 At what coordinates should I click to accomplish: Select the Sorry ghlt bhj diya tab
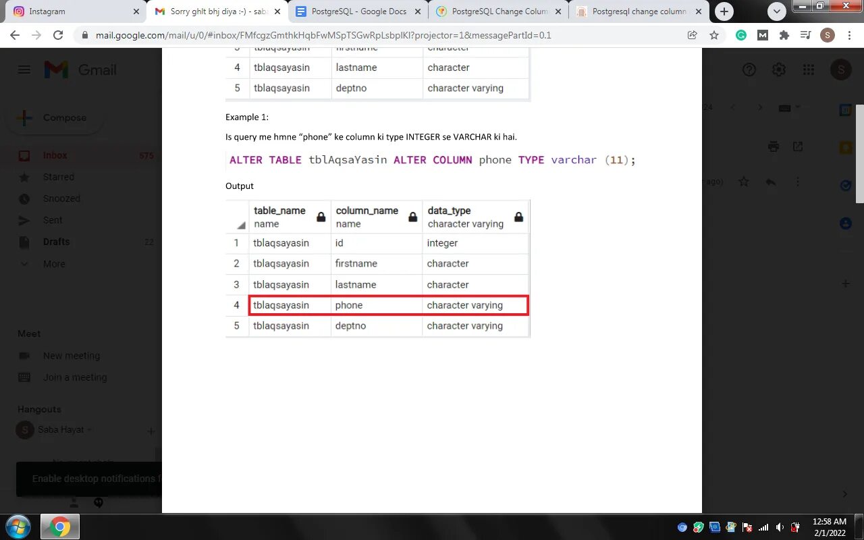pyautogui.click(x=216, y=11)
